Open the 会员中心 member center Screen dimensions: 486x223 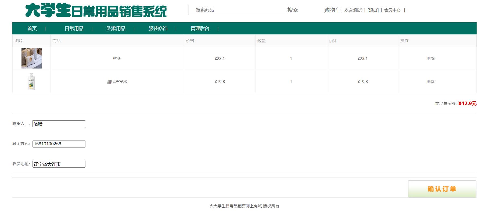(392, 10)
